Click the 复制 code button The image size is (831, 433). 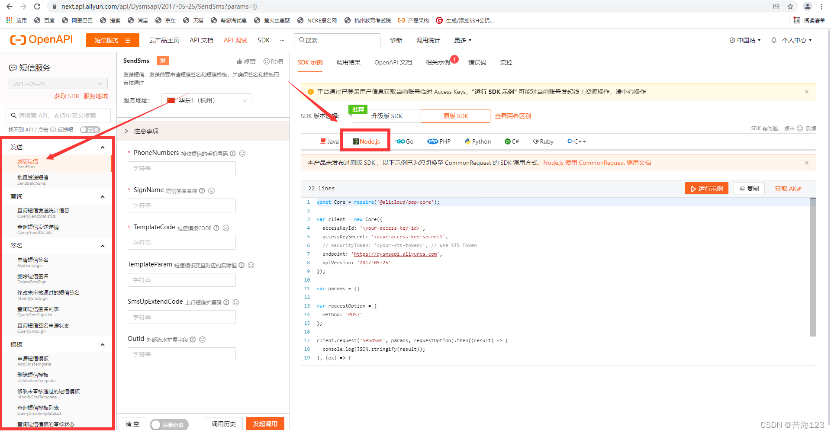(749, 189)
